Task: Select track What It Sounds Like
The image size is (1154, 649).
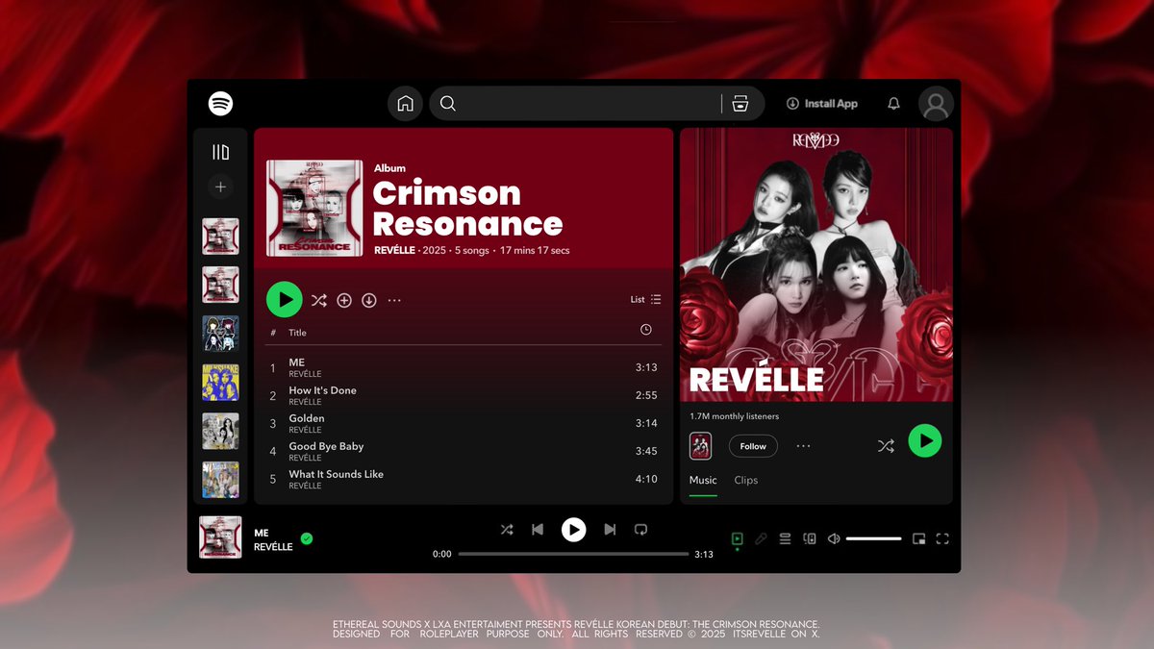Action: click(463, 479)
